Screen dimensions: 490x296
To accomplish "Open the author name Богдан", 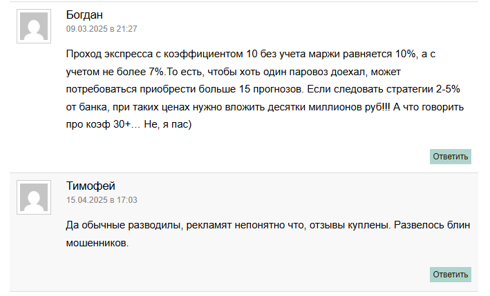I will (x=85, y=15).
